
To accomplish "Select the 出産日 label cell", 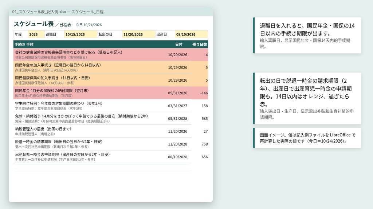I will point(165,34).
